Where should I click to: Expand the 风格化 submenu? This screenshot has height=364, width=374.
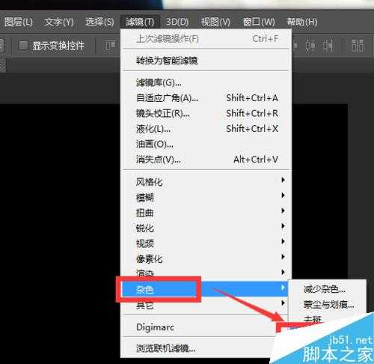pos(206,182)
